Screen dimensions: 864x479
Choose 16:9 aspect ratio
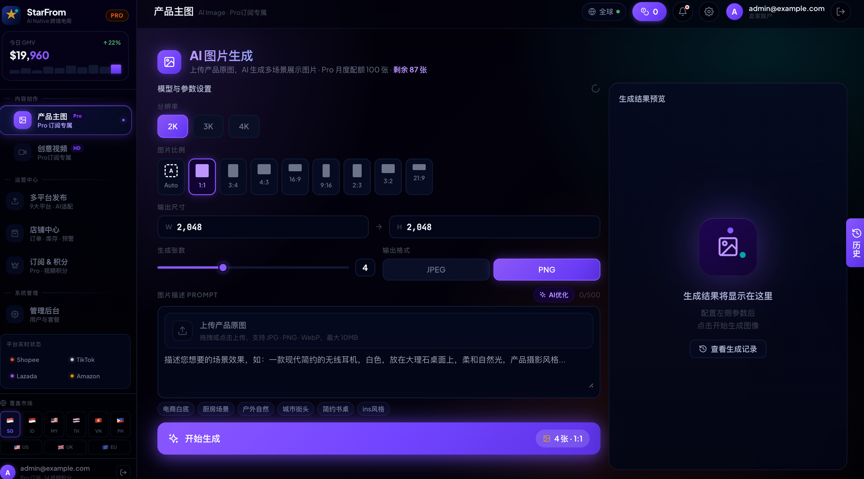[295, 177]
